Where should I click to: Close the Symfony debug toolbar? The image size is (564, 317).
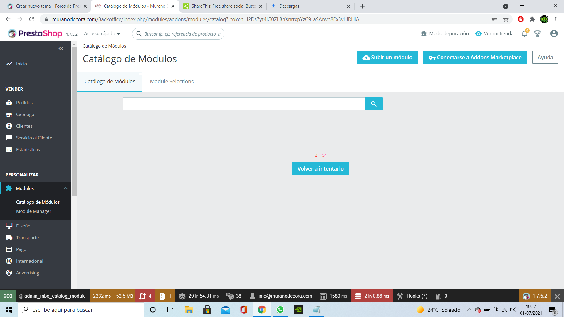point(557,296)
